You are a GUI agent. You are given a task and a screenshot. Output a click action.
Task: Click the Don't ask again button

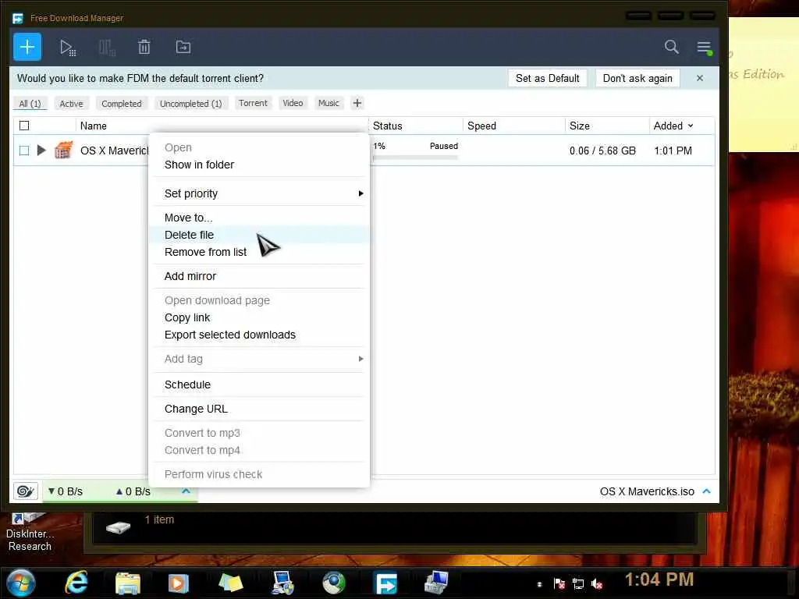tap(637, 78)
